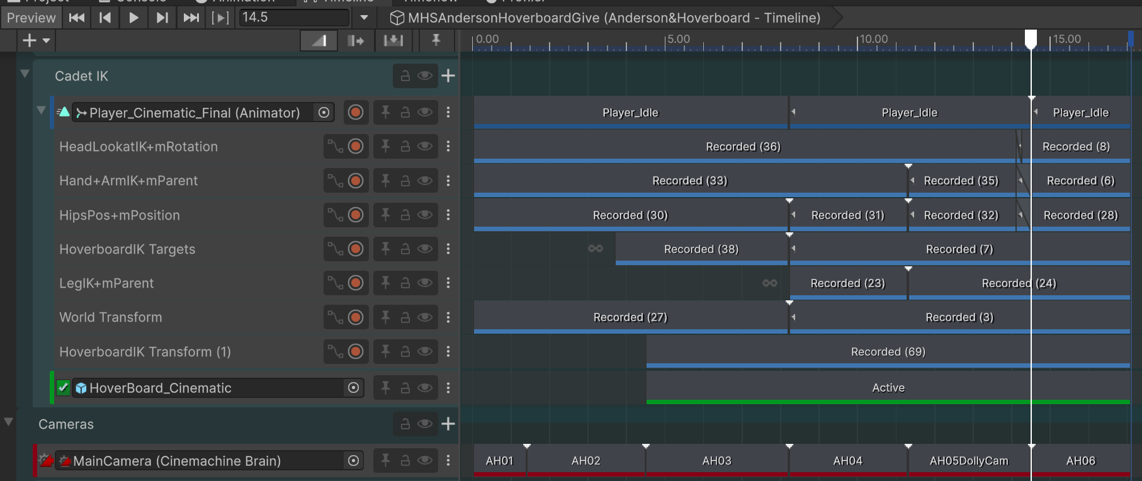This screenshot has height=481, width=1142.
Task: Lock the LegIK+mParent track
Action: [405, 283]
